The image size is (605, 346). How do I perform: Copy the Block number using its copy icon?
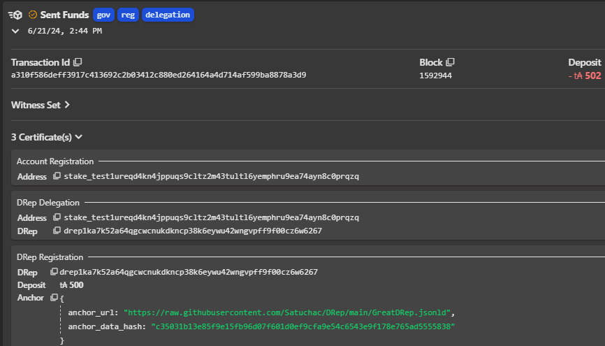451,62
